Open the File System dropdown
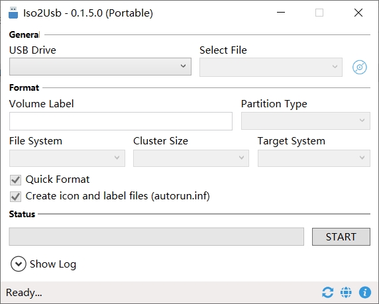The height and width of the screenshot is (304, 379). point(67,158)
